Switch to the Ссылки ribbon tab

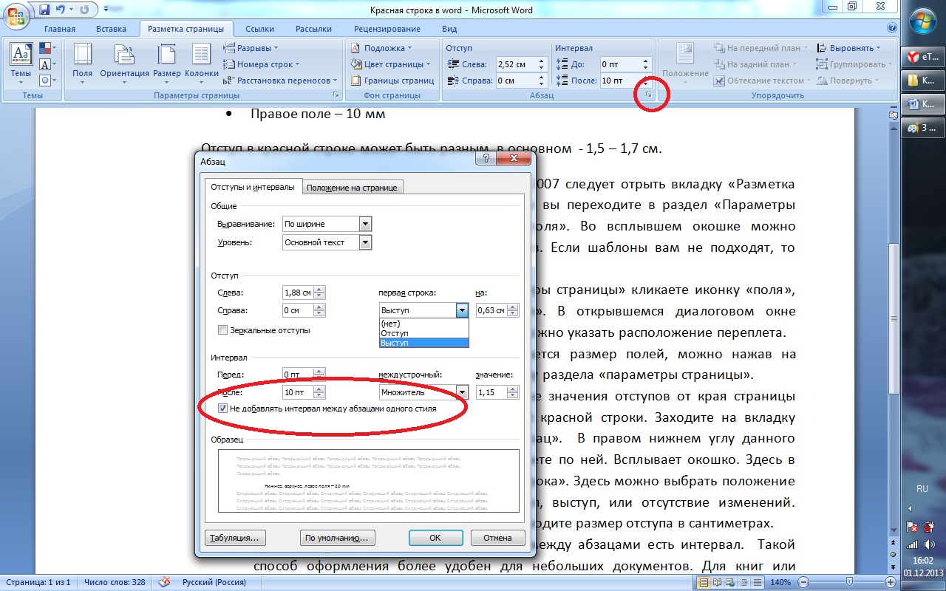259,29
